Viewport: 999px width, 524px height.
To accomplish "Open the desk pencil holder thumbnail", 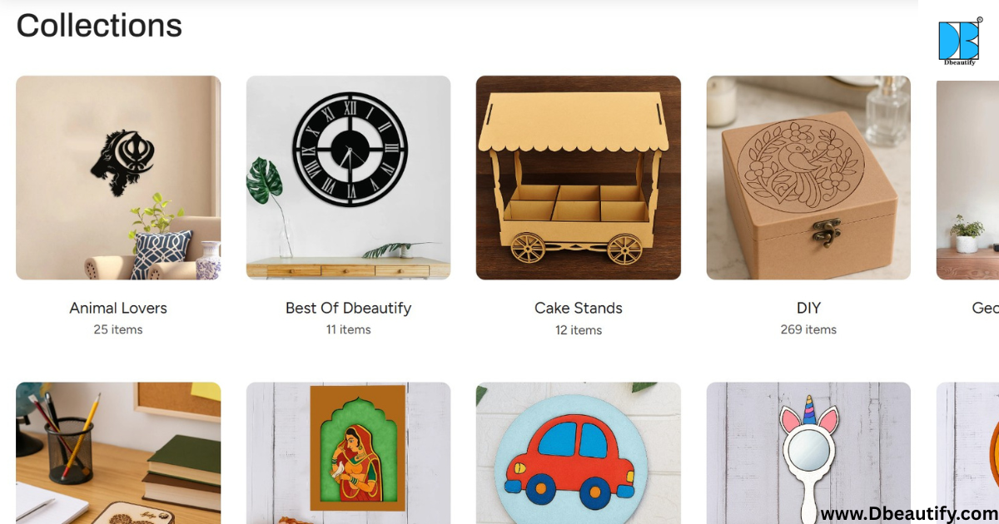I will pos(118,453).
